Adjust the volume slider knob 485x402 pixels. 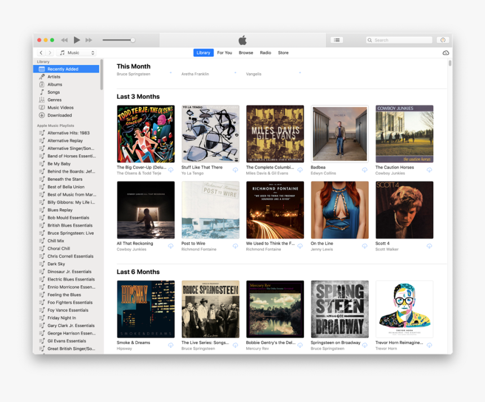pyautogui.click(x=133, y=40)
